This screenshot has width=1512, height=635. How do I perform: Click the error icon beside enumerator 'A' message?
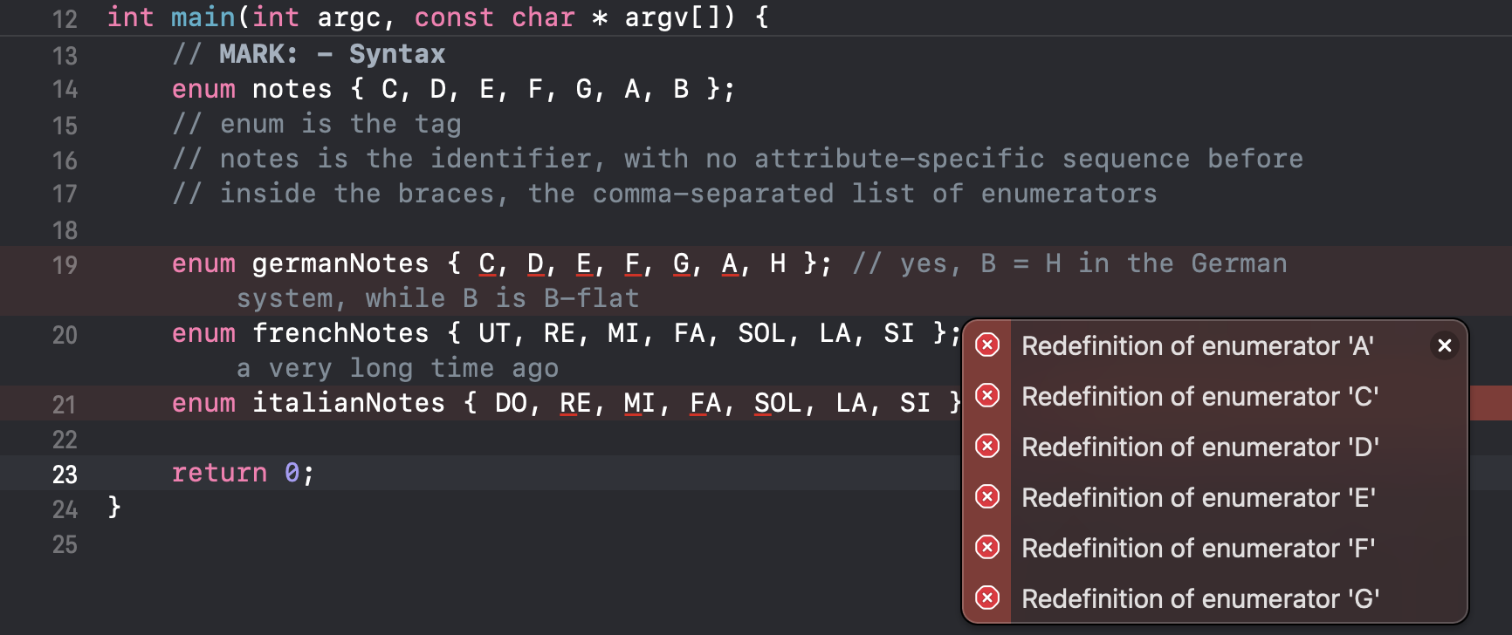tap(987, 345)
